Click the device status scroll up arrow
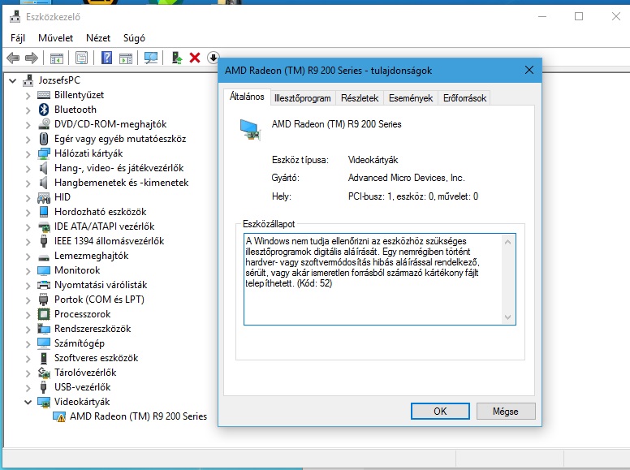The image size is (630, 470). tap(508, 242)
